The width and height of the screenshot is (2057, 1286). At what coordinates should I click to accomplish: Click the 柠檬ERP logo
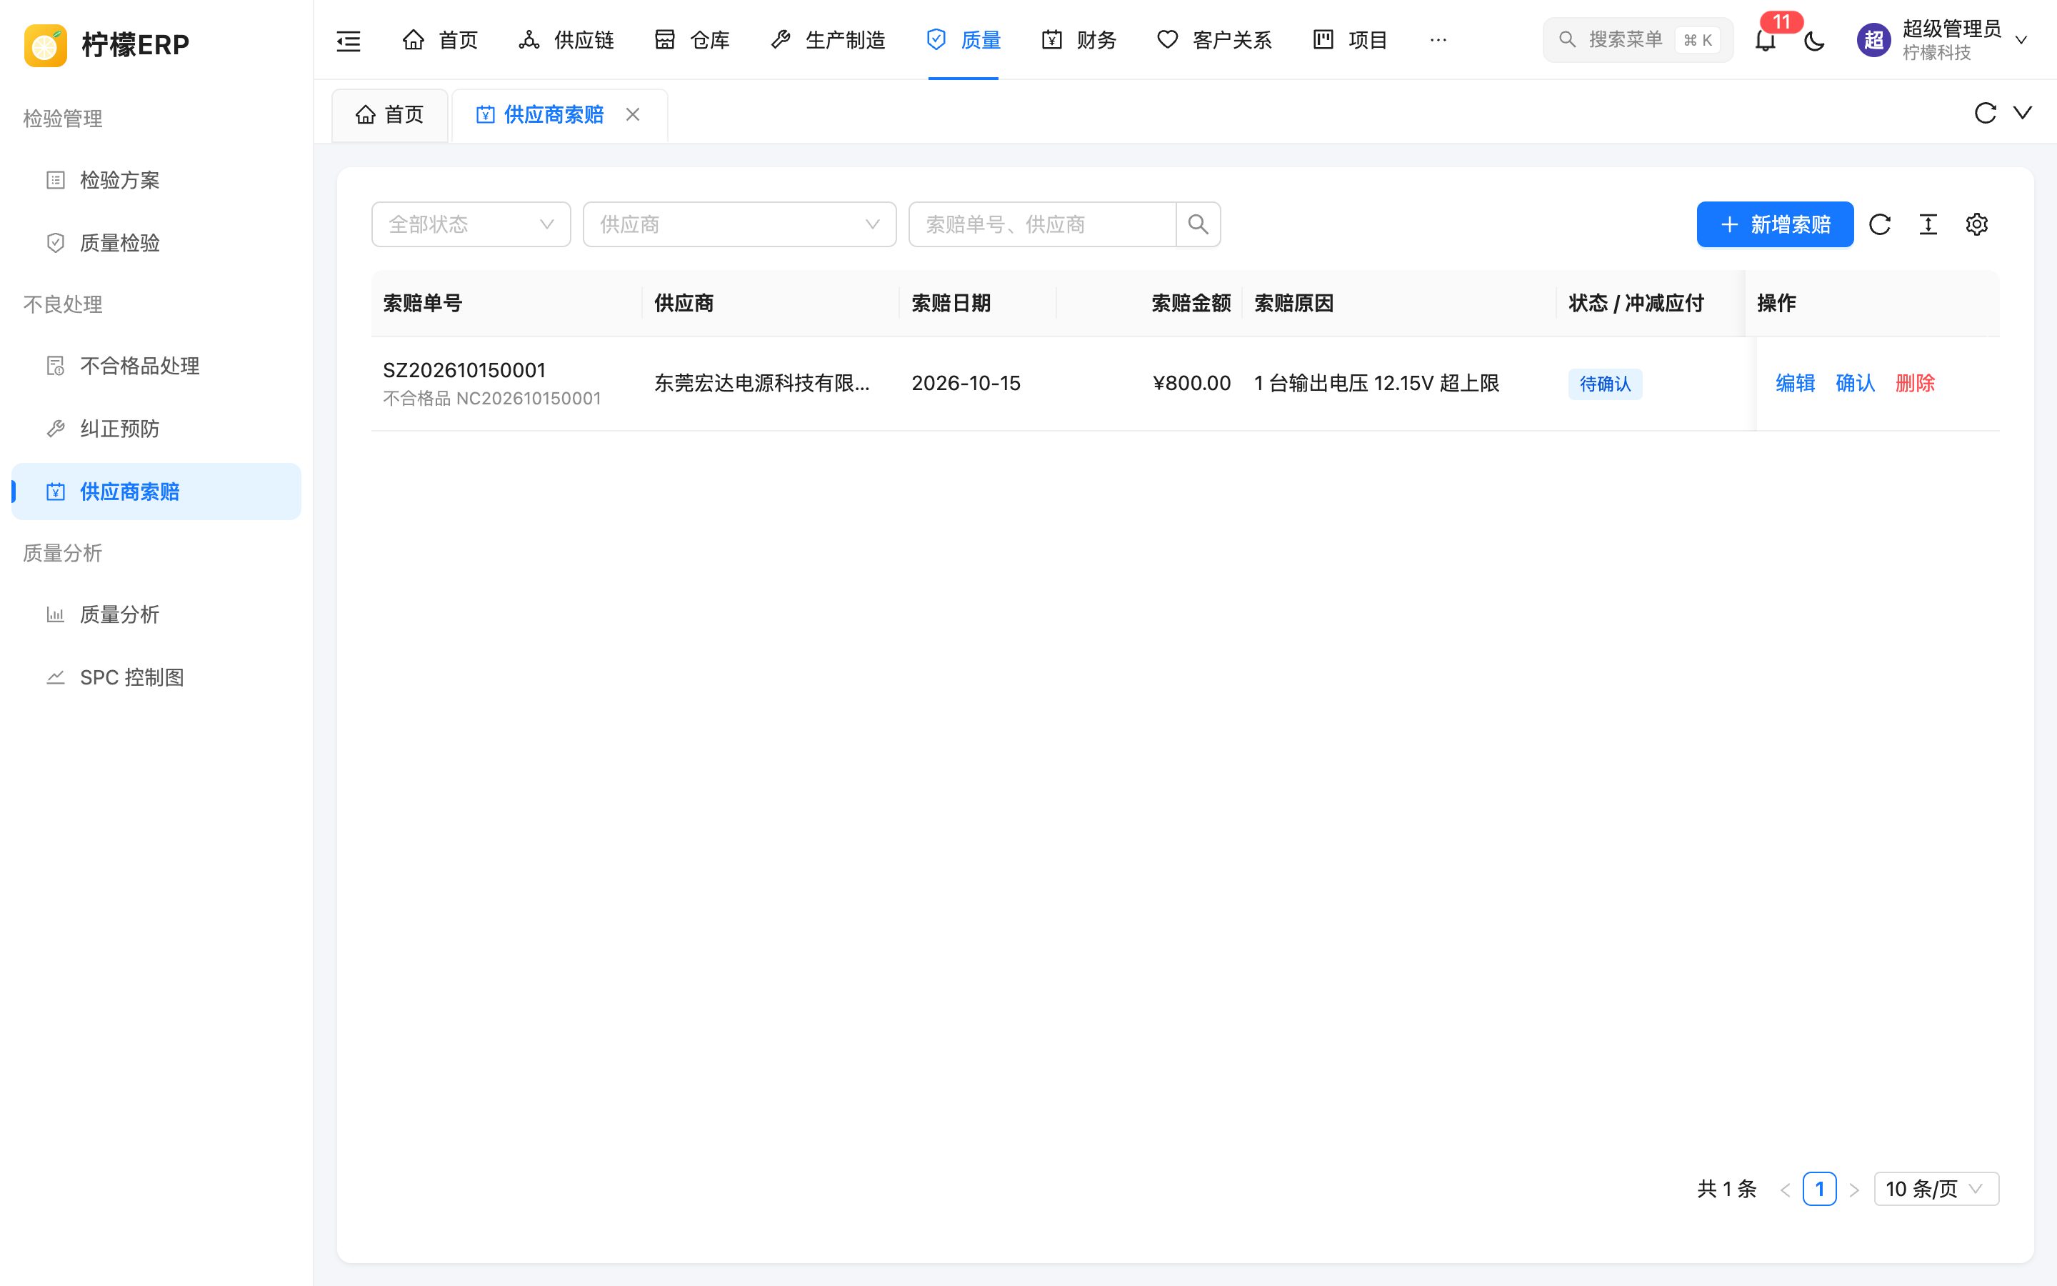[x=106, y=44]
